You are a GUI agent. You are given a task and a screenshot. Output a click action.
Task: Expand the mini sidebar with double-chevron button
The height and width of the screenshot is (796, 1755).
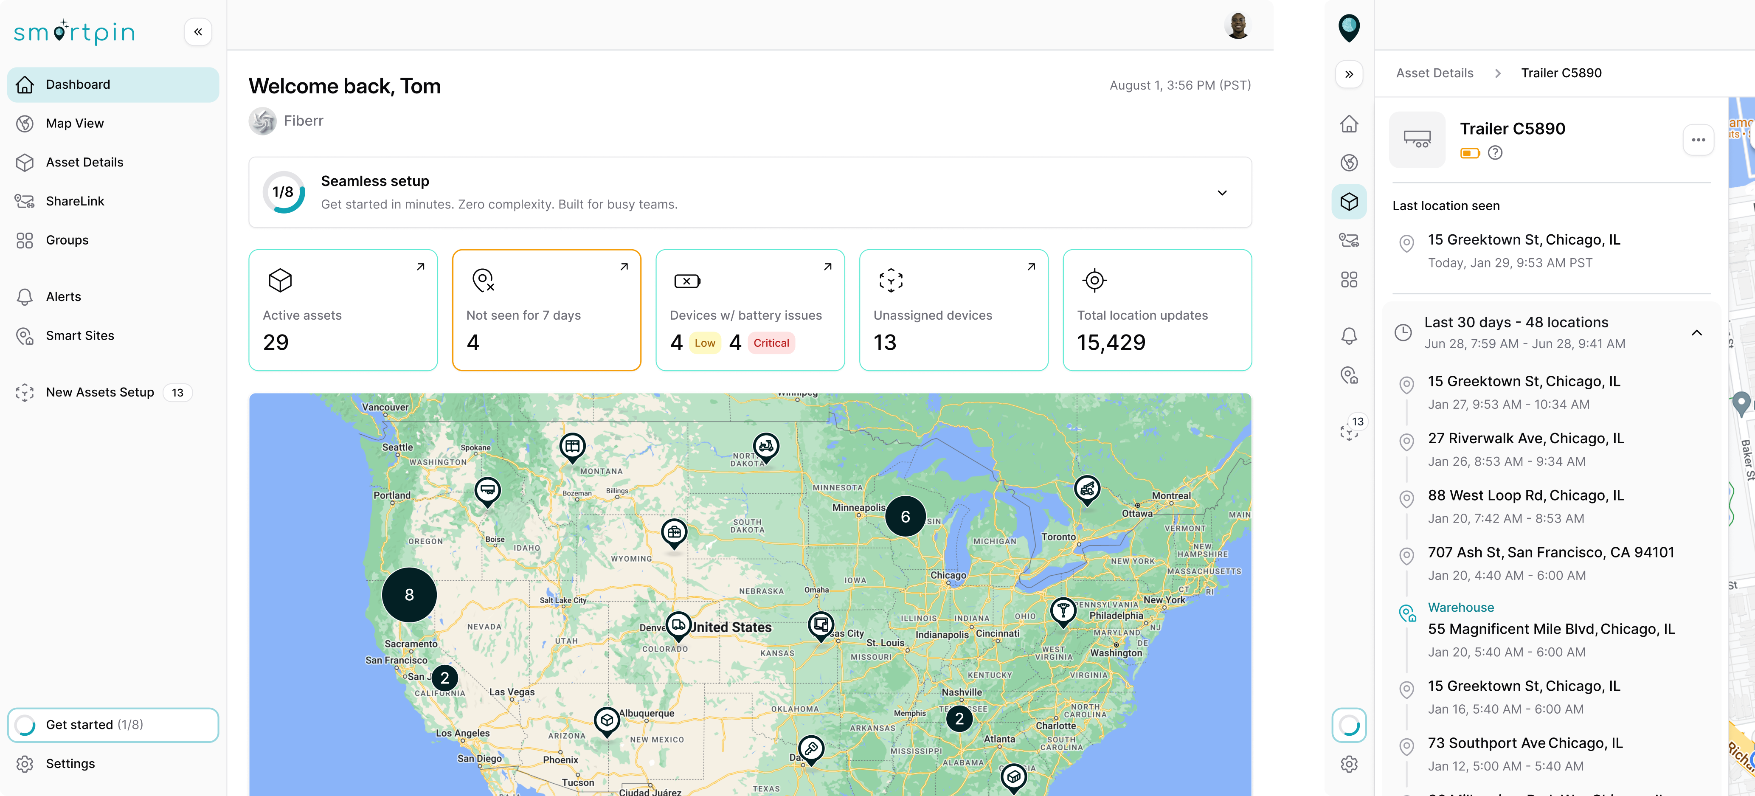click(1349, 74)
